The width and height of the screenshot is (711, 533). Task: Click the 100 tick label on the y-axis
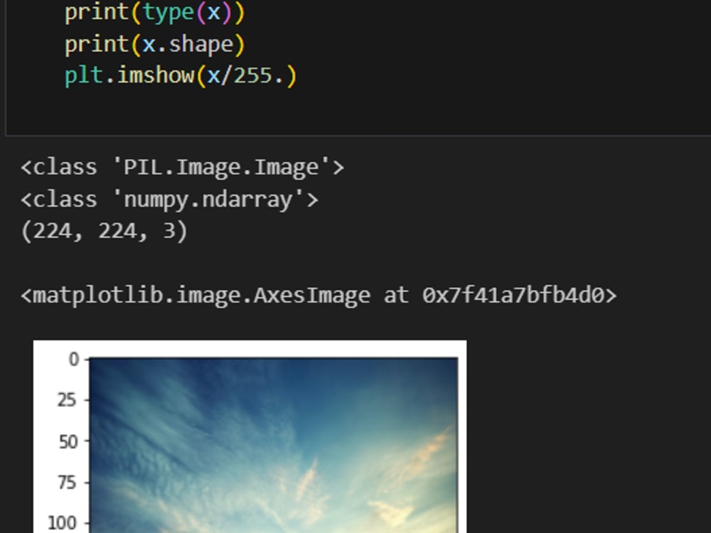click(63, 523)
